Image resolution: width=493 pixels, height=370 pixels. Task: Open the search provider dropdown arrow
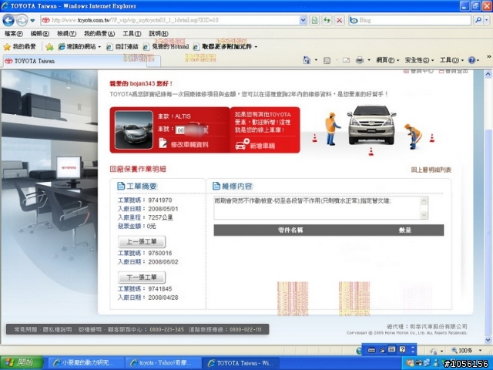click(487, 20)
